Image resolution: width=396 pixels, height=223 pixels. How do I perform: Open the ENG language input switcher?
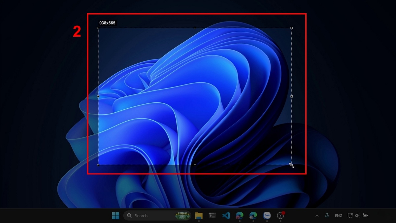[339, 216]
